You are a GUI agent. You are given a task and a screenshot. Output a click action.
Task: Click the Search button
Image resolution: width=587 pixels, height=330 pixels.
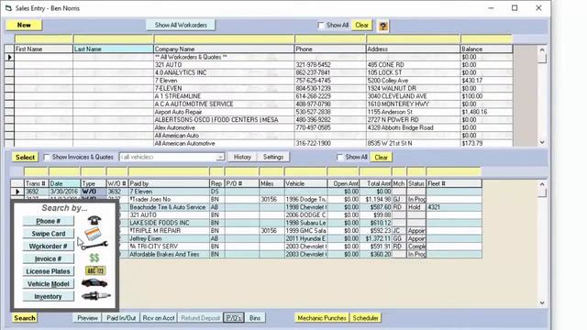(25, 318)
